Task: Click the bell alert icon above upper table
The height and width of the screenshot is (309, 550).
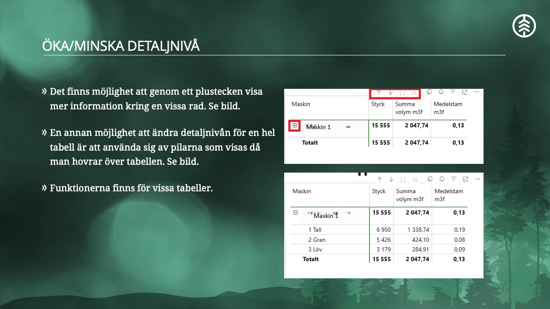Action: [x=441, y=92]
